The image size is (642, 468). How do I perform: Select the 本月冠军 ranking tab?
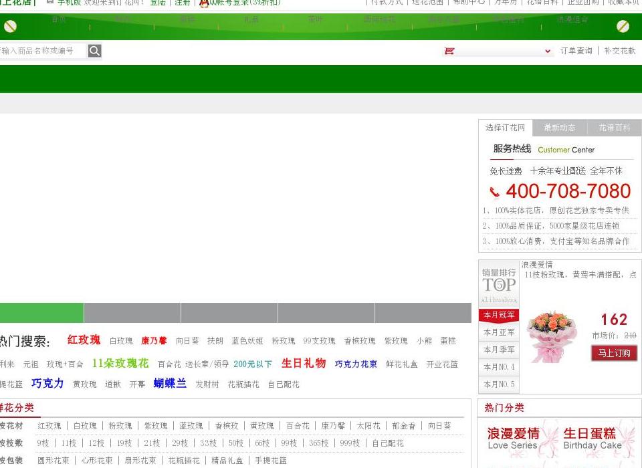pyautogui.click(x=499, y=315)
